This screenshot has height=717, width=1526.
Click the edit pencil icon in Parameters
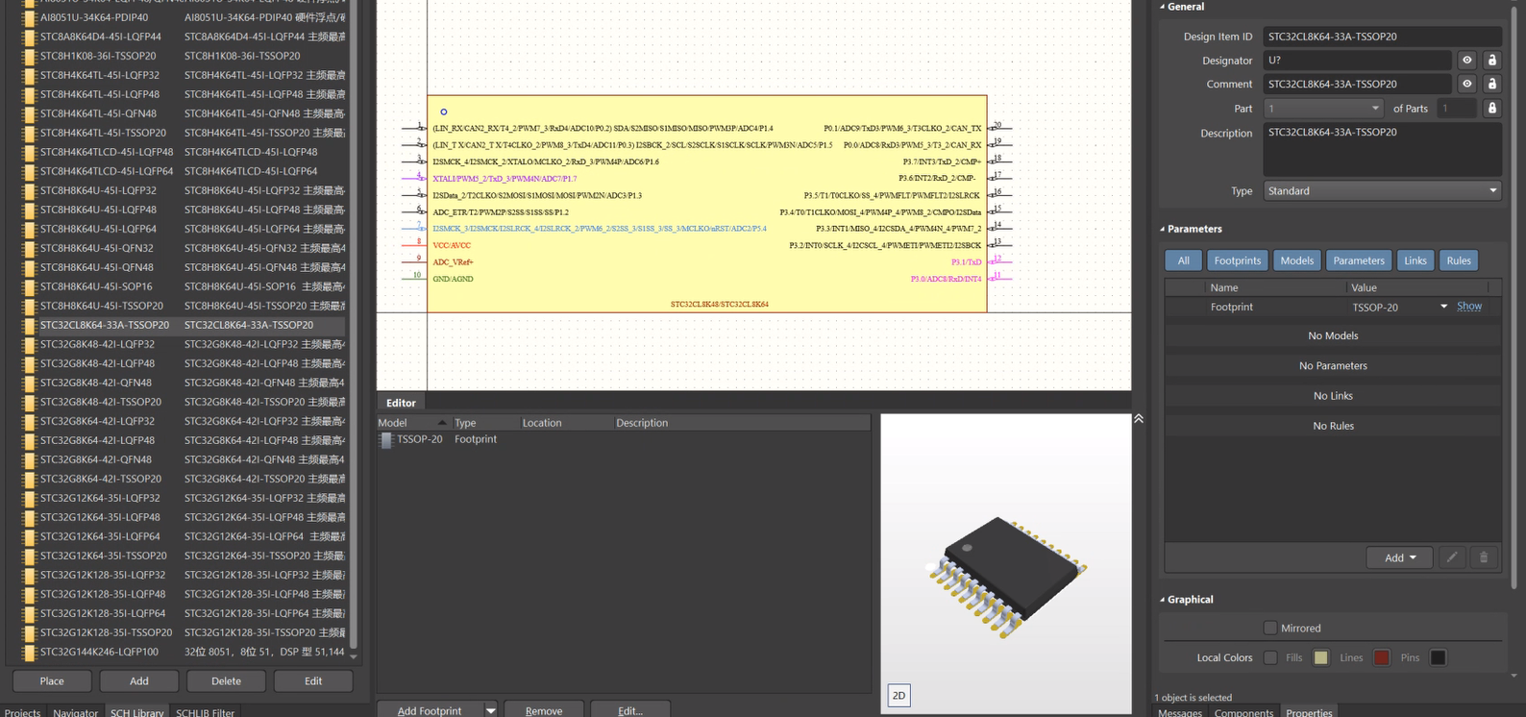[1452, 557]
